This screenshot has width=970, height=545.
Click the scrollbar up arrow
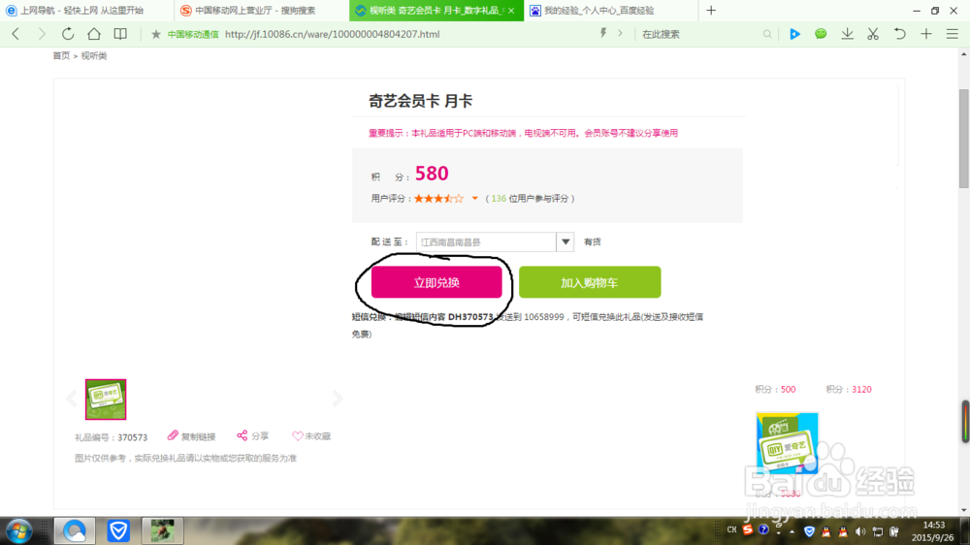tap(964, 54)
